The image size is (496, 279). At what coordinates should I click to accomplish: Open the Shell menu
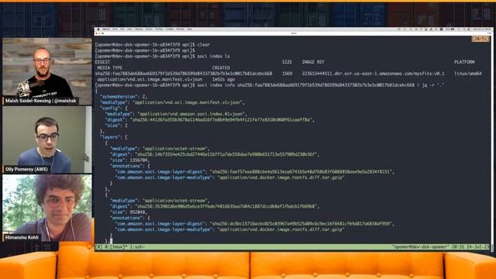(115, 29)
